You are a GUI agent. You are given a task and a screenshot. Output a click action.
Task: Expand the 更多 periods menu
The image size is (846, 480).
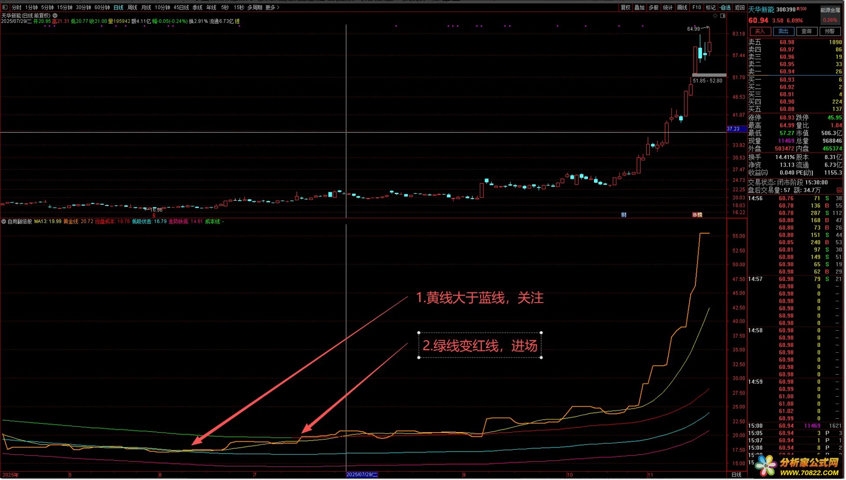pyautogui.click(x=272, y=7)
